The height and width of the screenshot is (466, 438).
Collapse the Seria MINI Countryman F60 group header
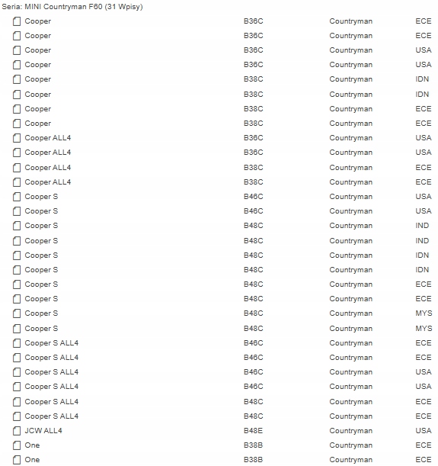pyautogui.click(x=72, y=7)
